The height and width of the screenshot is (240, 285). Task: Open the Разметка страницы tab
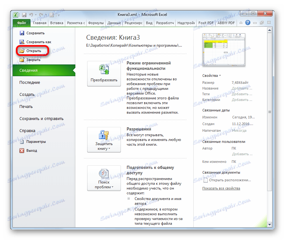pos(76,23)
